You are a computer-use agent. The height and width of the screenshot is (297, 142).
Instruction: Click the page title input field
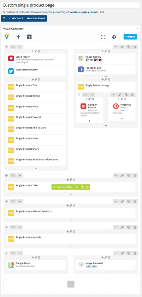(71, 5)
